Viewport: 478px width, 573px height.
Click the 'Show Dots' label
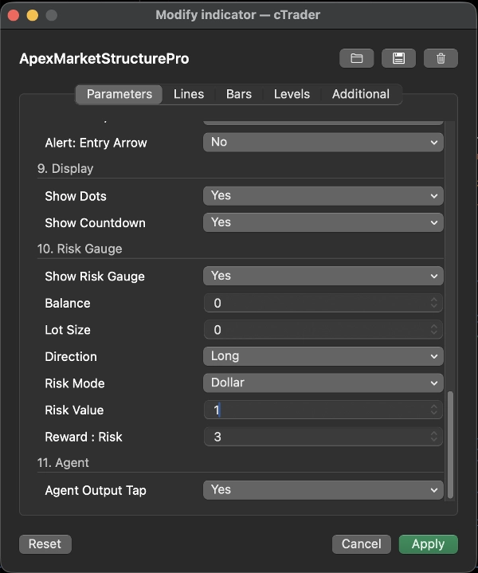click(76, 196)
